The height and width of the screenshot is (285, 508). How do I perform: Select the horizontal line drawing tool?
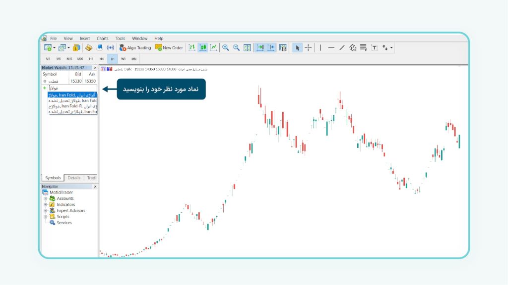point(331,47)
